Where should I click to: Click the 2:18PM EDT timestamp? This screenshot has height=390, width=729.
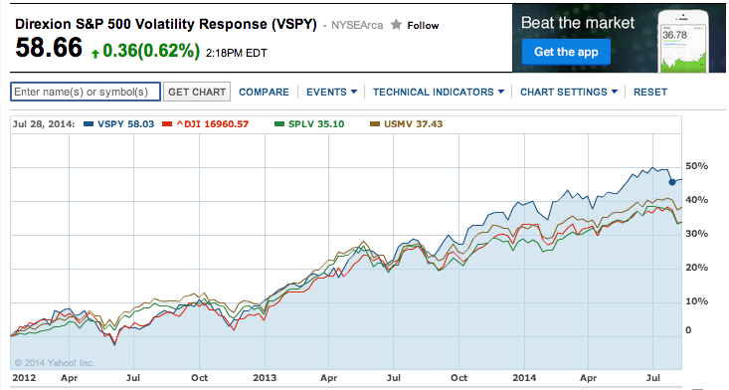236,53
